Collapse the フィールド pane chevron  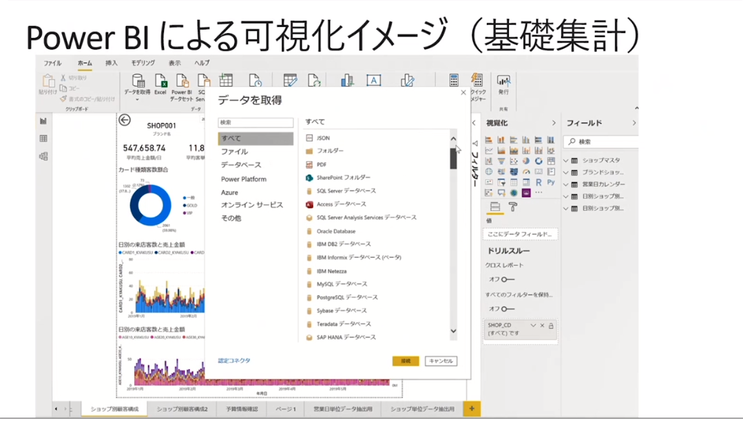pos(634,123)
